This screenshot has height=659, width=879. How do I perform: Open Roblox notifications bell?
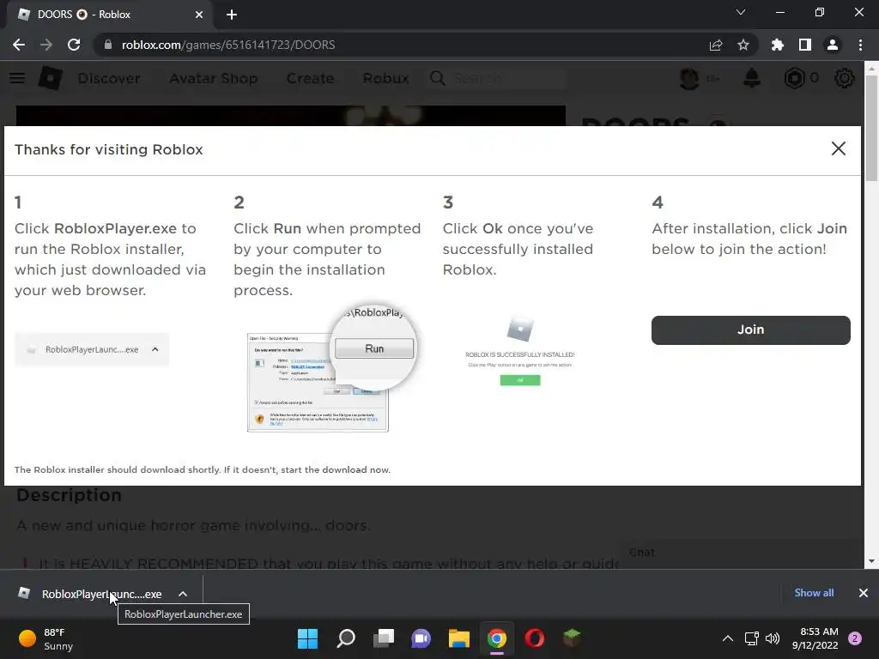pyautogui.click(x=752, y=78)
